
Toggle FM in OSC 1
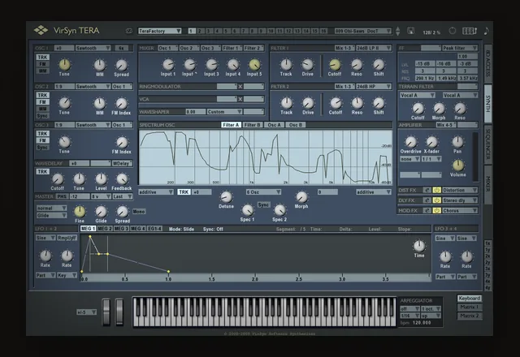(42, 64)
